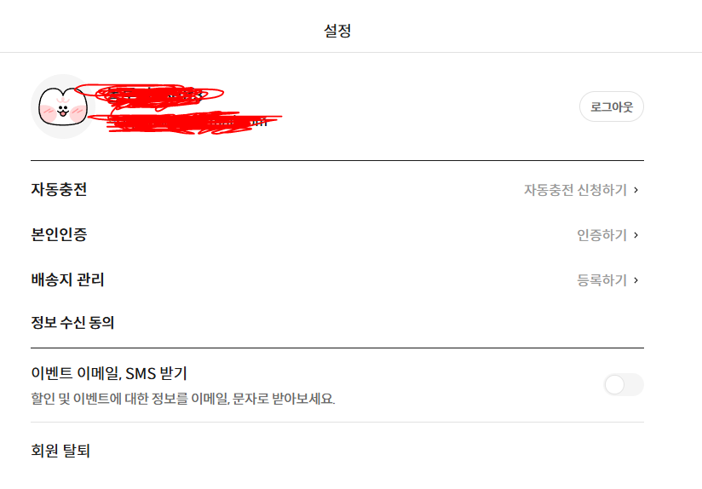Open the 인증하기 link
The height and width of the screenshot is (489, 702).
(x=601, y=235)
